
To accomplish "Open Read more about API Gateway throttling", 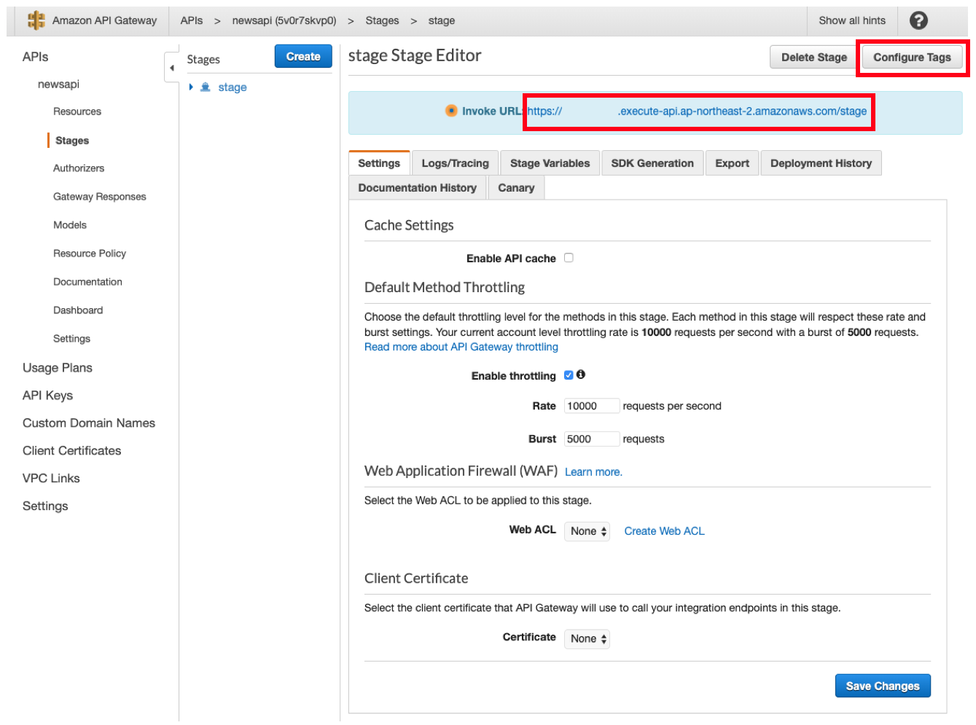I will tap(461, 347).
